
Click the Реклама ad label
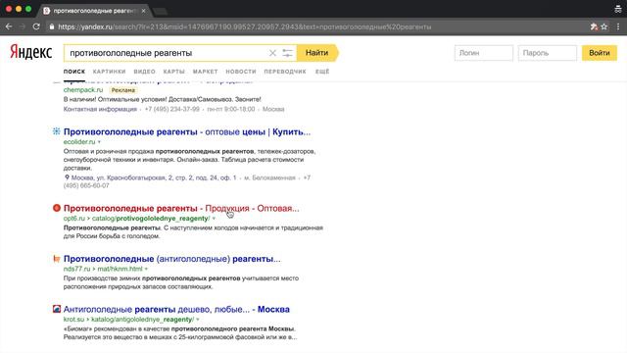click(123, 90)
